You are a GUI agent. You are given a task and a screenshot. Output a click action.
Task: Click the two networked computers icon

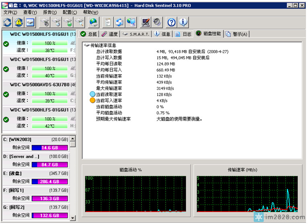tap(131, 22)
